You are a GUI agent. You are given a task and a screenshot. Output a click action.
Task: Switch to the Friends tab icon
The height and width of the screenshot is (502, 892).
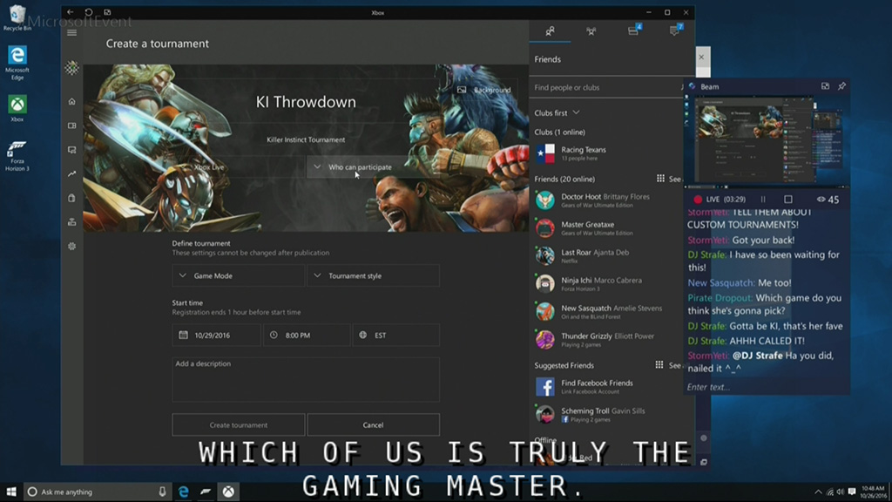click(x=550, y=31)
